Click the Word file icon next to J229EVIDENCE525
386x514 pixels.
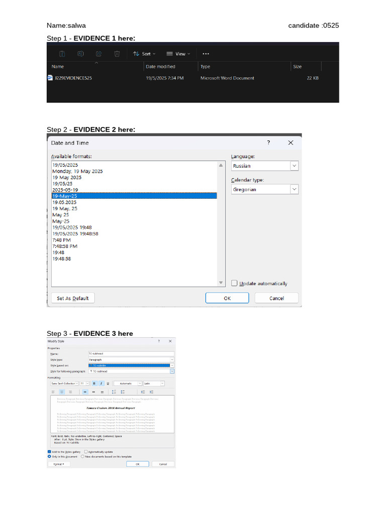[50, 78]
